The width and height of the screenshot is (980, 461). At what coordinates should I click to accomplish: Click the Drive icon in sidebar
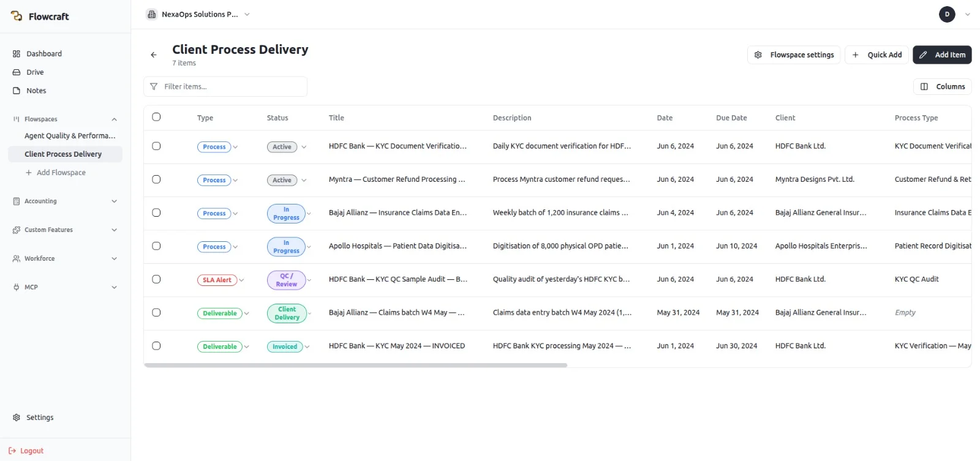[17, 72]
